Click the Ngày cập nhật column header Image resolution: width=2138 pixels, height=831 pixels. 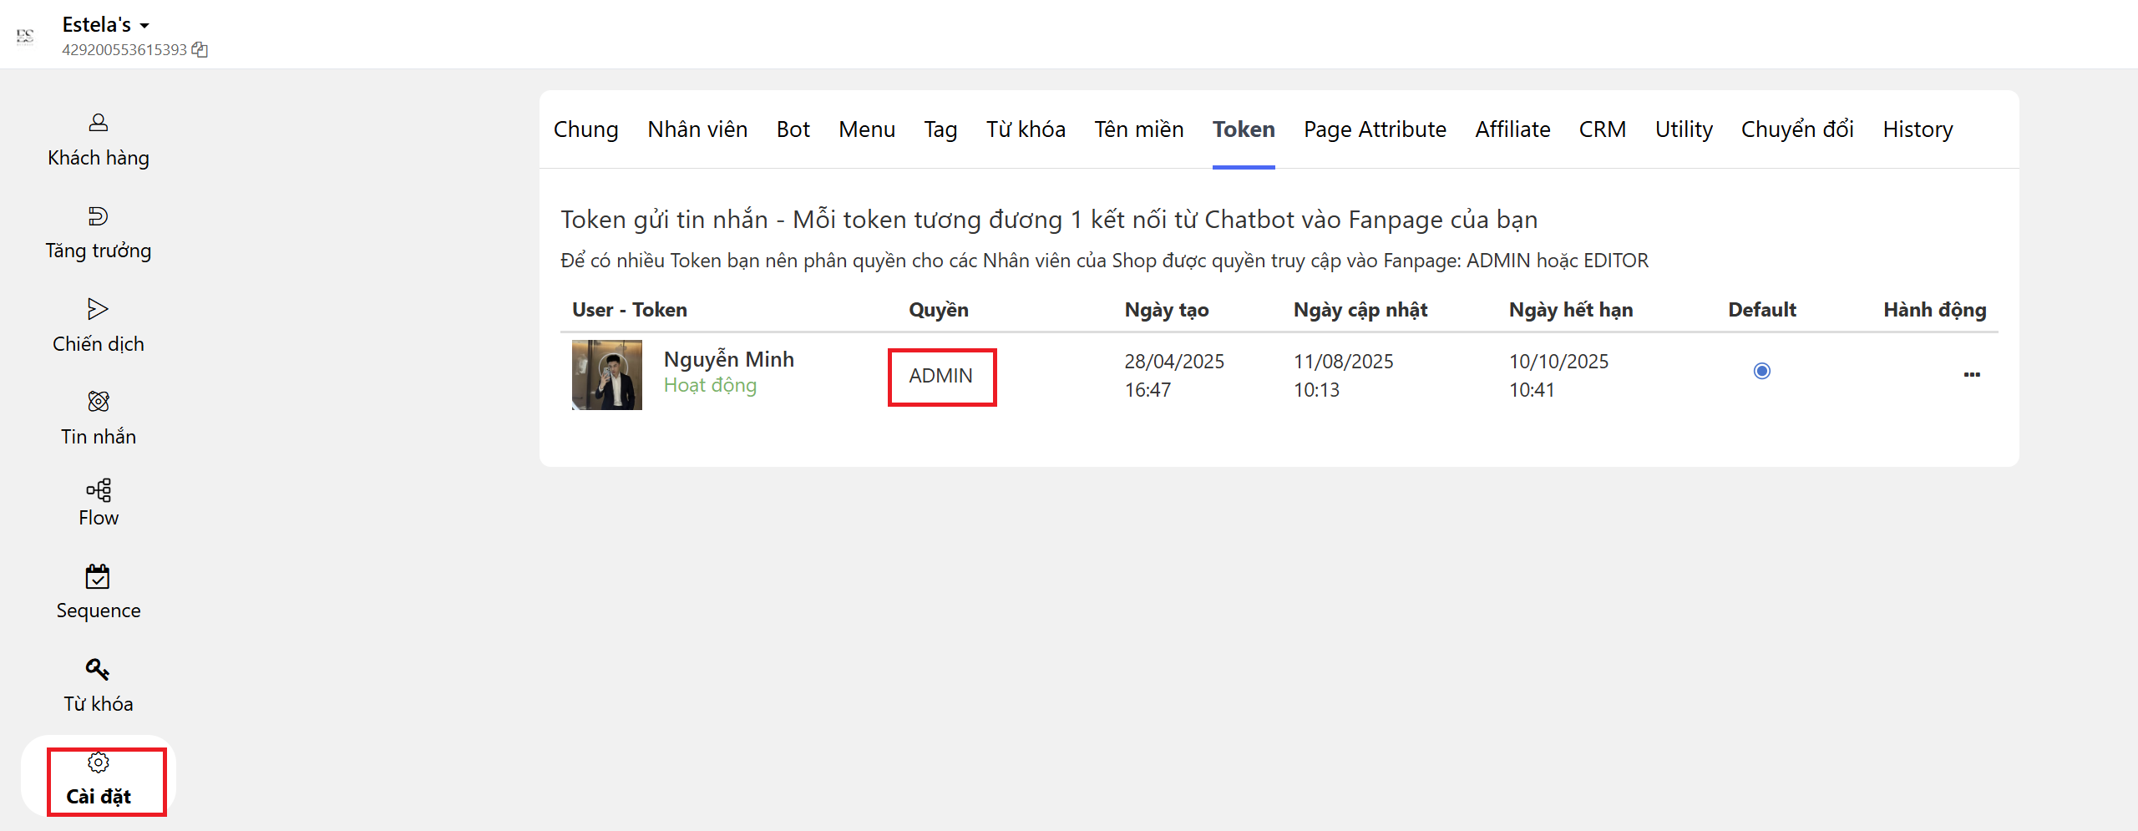coord(1360,310)
